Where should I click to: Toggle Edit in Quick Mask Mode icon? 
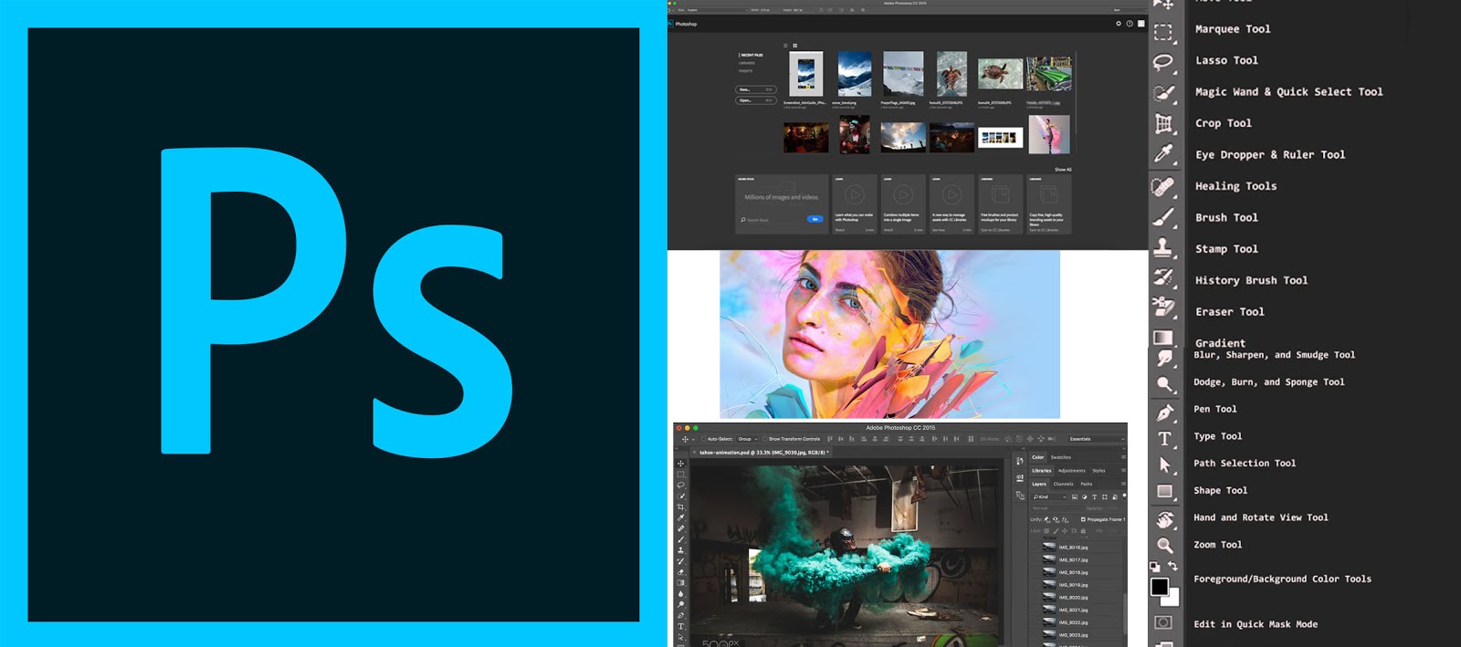point(1163,622)
